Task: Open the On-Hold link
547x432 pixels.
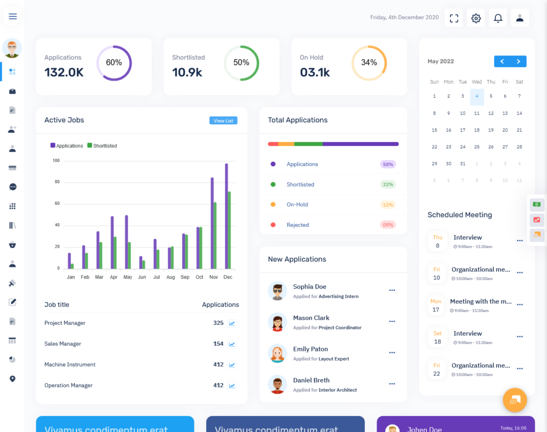Action: (x=297, y=204)
